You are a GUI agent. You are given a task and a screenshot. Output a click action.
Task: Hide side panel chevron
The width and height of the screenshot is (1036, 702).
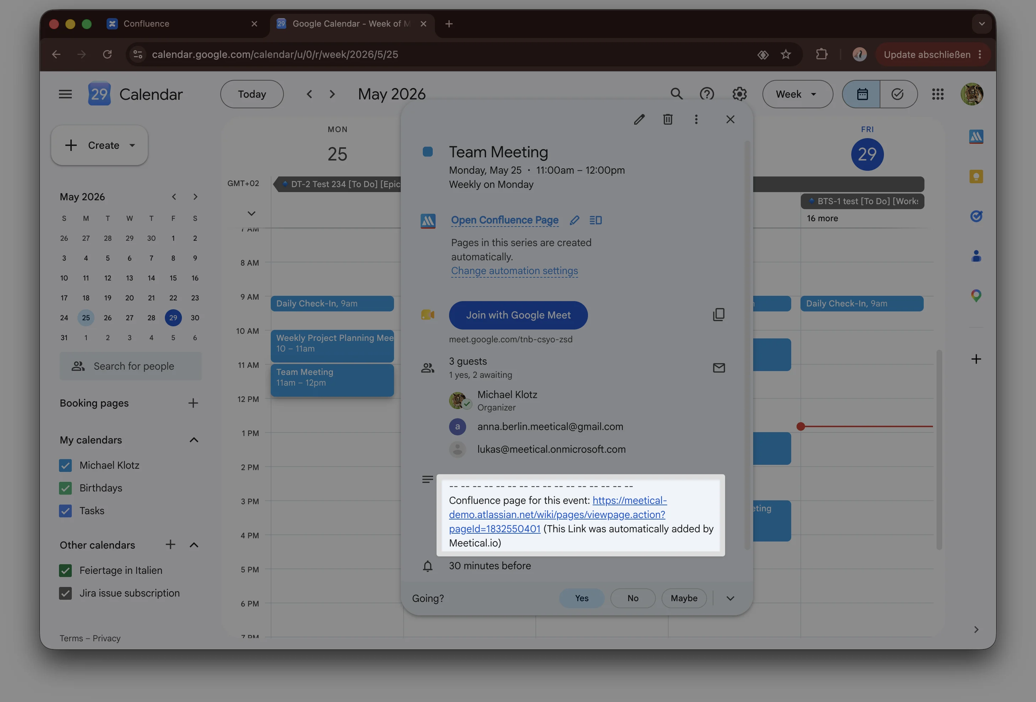[976, 630]
